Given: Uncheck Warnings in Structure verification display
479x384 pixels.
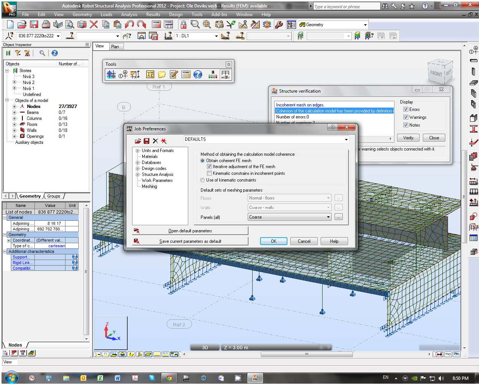Looking at the screenshot, I should (x=406, y=117).
